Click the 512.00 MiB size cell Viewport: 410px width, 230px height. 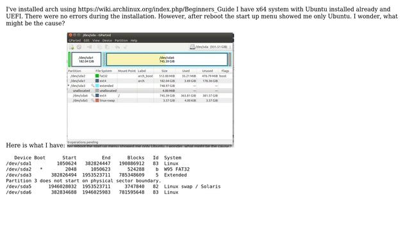(x=167, y=76)
